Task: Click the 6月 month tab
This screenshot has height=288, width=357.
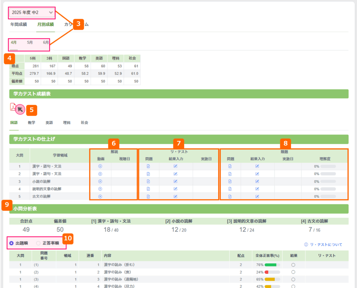Action: pos(46,42)
